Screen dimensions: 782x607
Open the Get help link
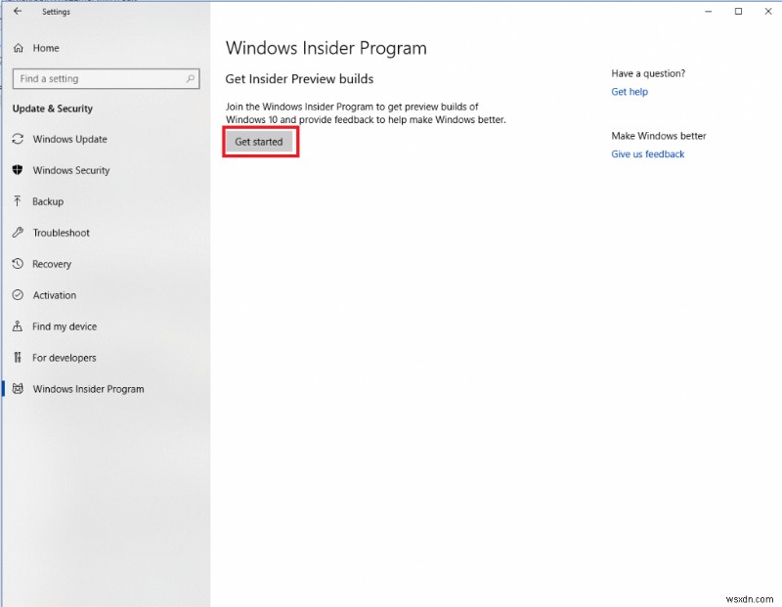(x=629, y=92)
